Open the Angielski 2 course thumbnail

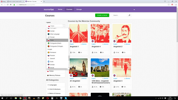(x=122, y=33)
